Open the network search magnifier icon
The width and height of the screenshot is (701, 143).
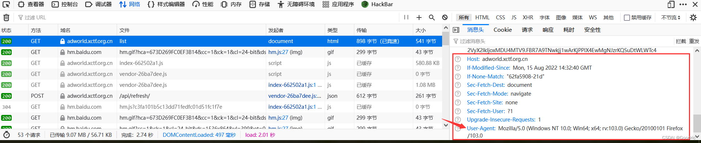tap(432, 18)
